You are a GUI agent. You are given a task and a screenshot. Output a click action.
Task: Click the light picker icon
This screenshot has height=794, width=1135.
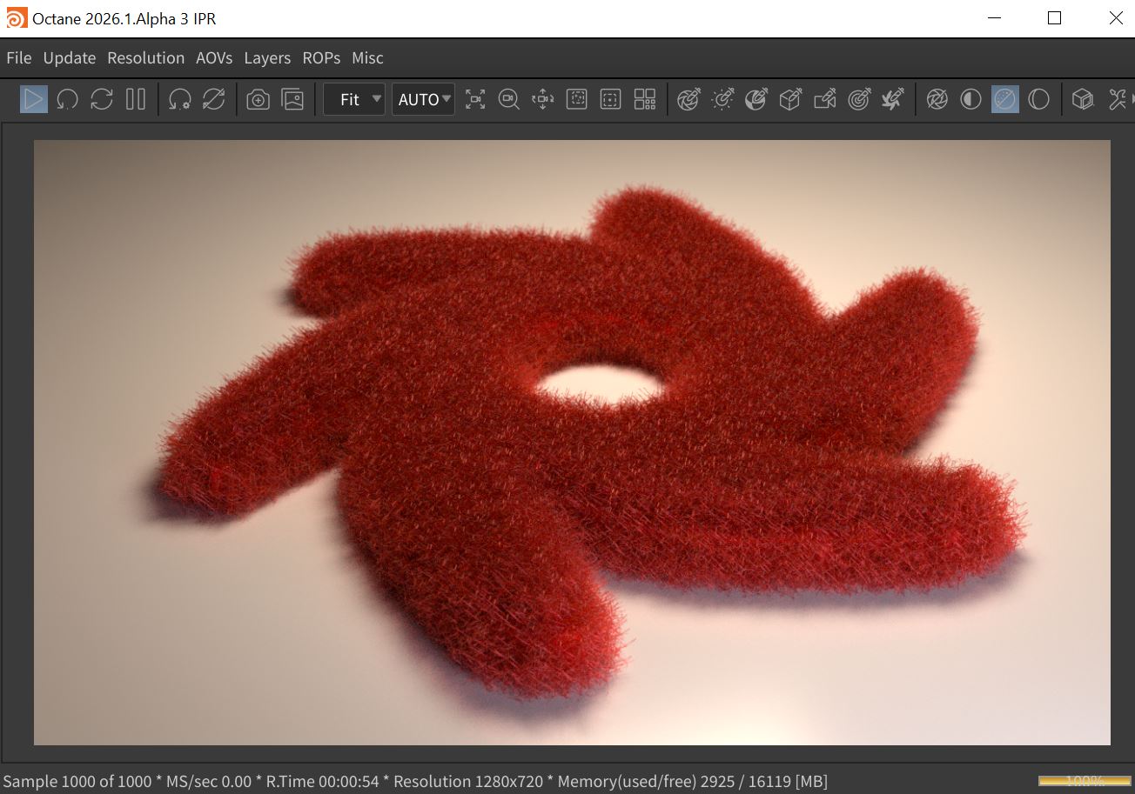[722, 100]
